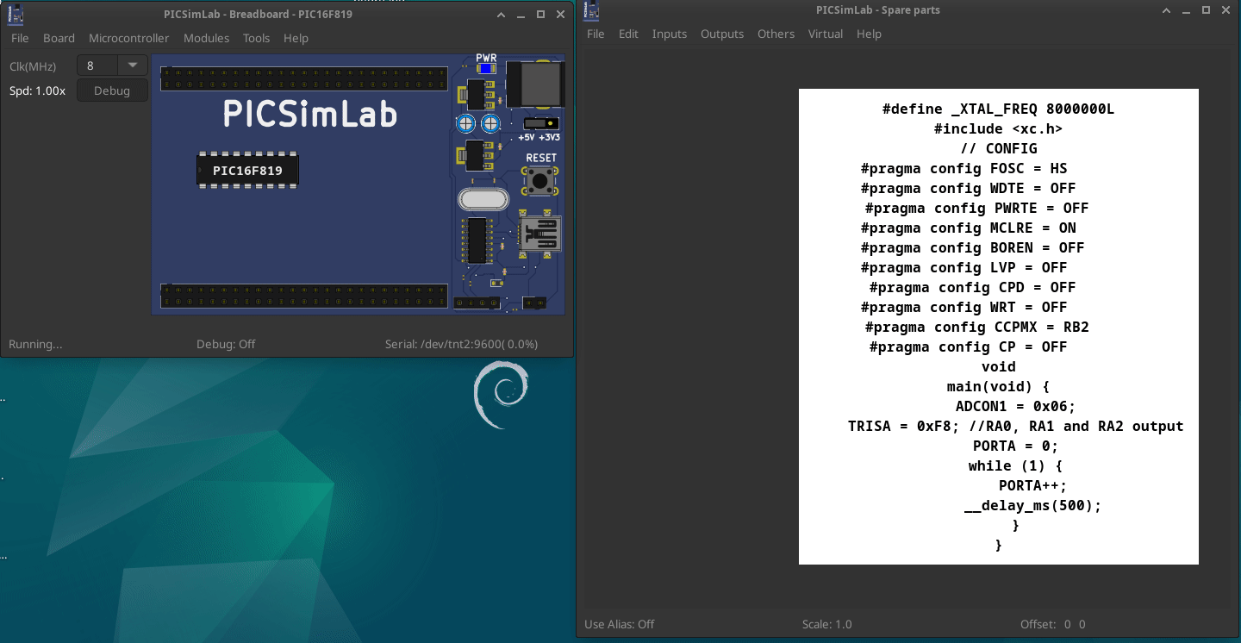Click the voltage regulator below the PWR LED
1241x643 pixels.
tap(476, 93)
